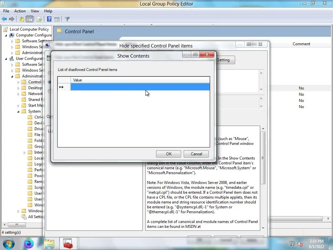The height and width of the screenshot is (250, 333).
Task: Select the Logon tree item
Action: tap(38, 164)
